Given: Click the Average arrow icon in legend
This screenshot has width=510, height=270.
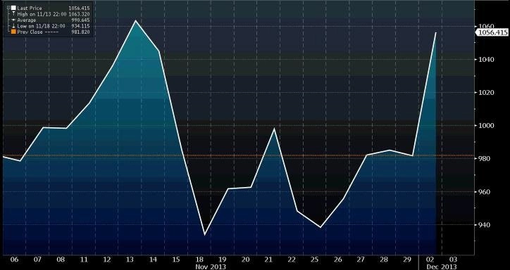Looking at the screenshot, I should coord(13,20).
